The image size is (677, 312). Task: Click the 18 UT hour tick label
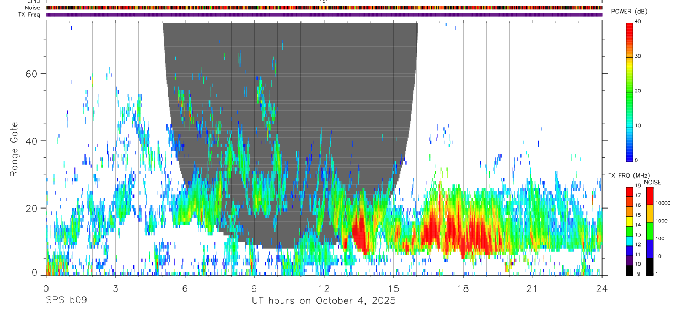coord(463,288)
